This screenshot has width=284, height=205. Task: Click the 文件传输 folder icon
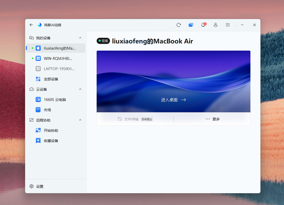[x=120, y=119]
